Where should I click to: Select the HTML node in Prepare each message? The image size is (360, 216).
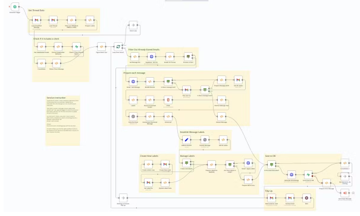(x=168, y=100)
